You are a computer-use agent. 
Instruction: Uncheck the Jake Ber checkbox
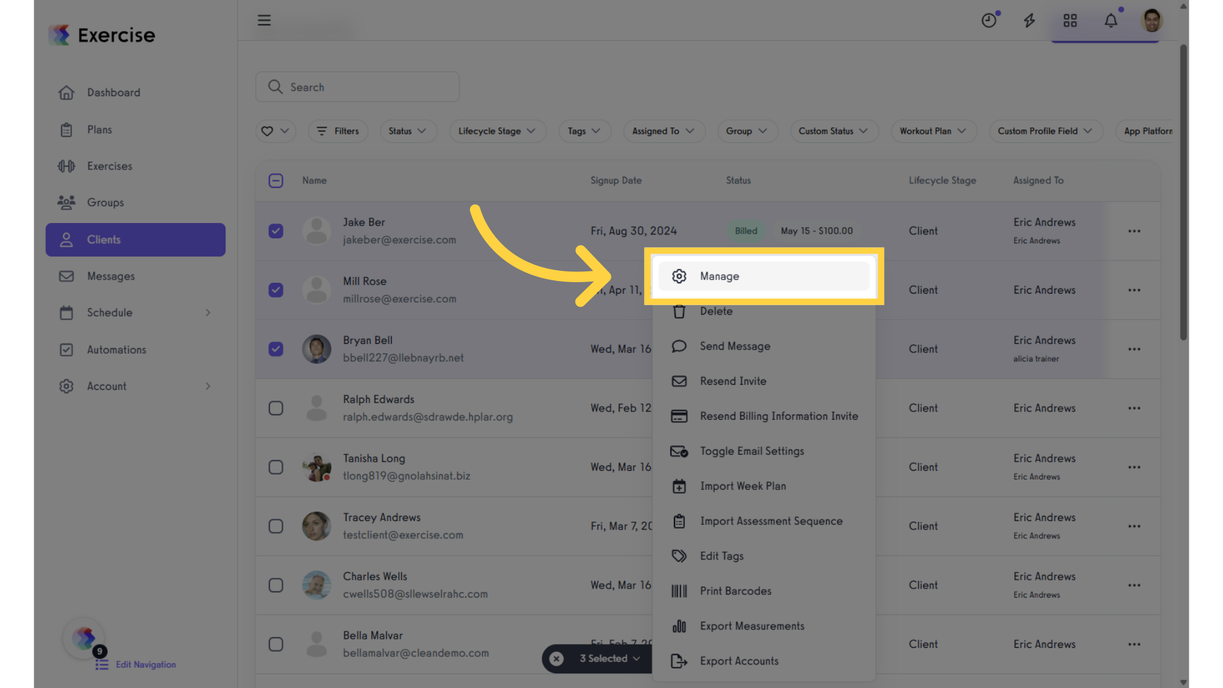click(276, 231)
